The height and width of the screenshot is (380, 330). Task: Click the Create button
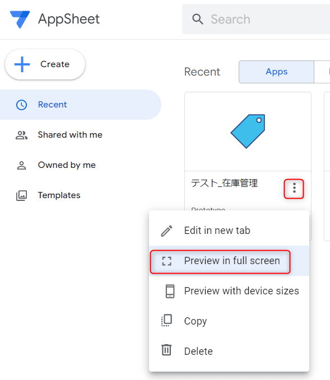45,64
